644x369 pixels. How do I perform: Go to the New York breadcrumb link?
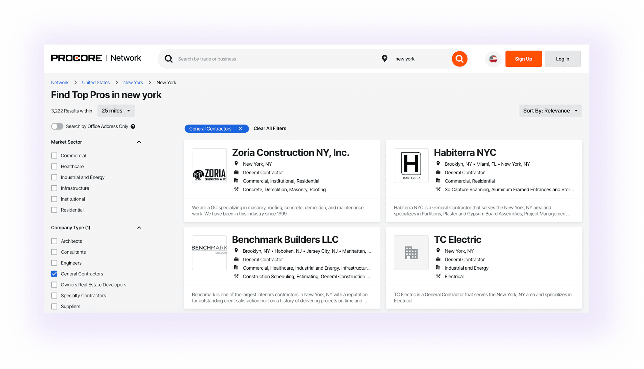click(133, 82)
